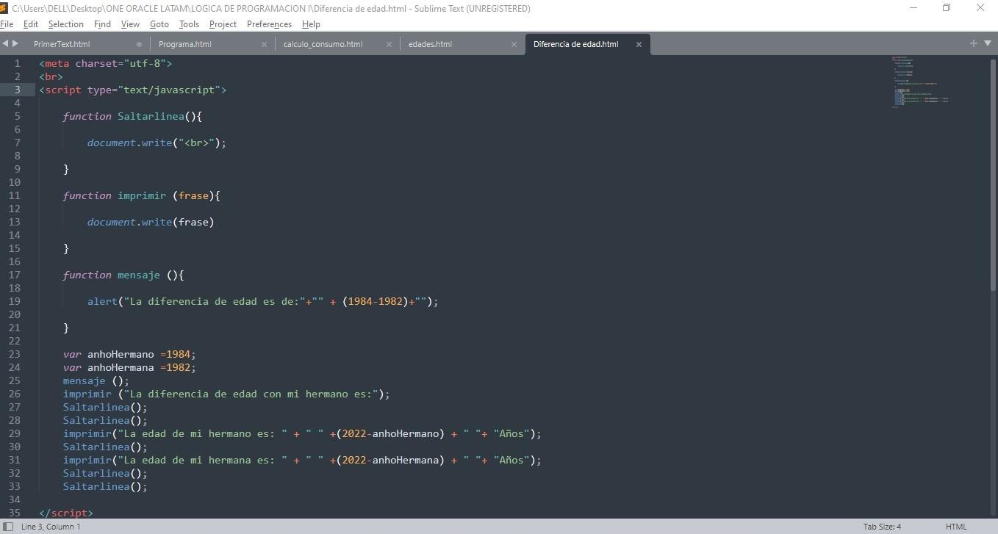The image size is (998, 534).
Task: Click the closing </script> tag
Action: coord(66,513)
